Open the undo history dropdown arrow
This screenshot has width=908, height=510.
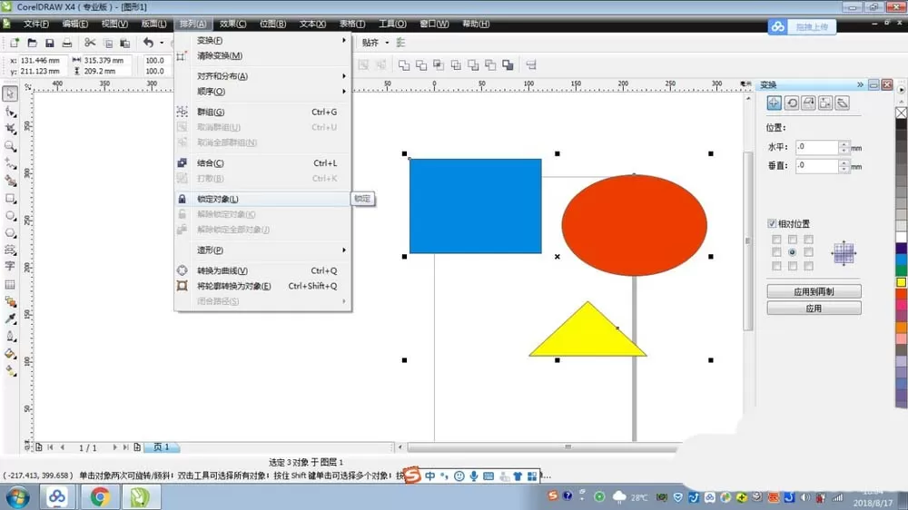click(x=162, y=43)
